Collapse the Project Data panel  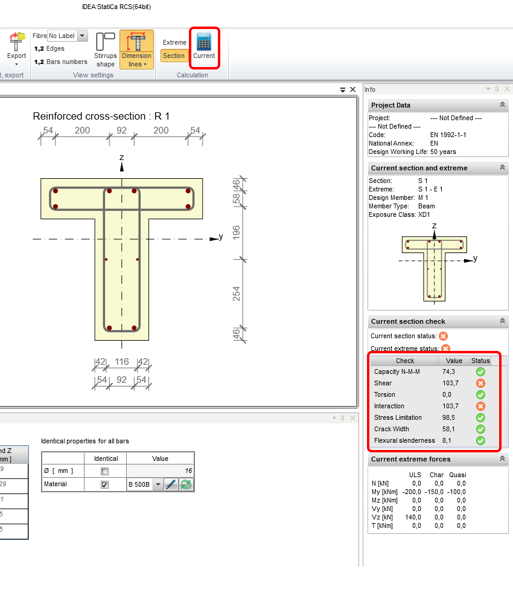pyautogui.click(x=502, y=104)
